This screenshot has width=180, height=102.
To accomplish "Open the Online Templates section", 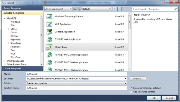I will pos(22,68).
